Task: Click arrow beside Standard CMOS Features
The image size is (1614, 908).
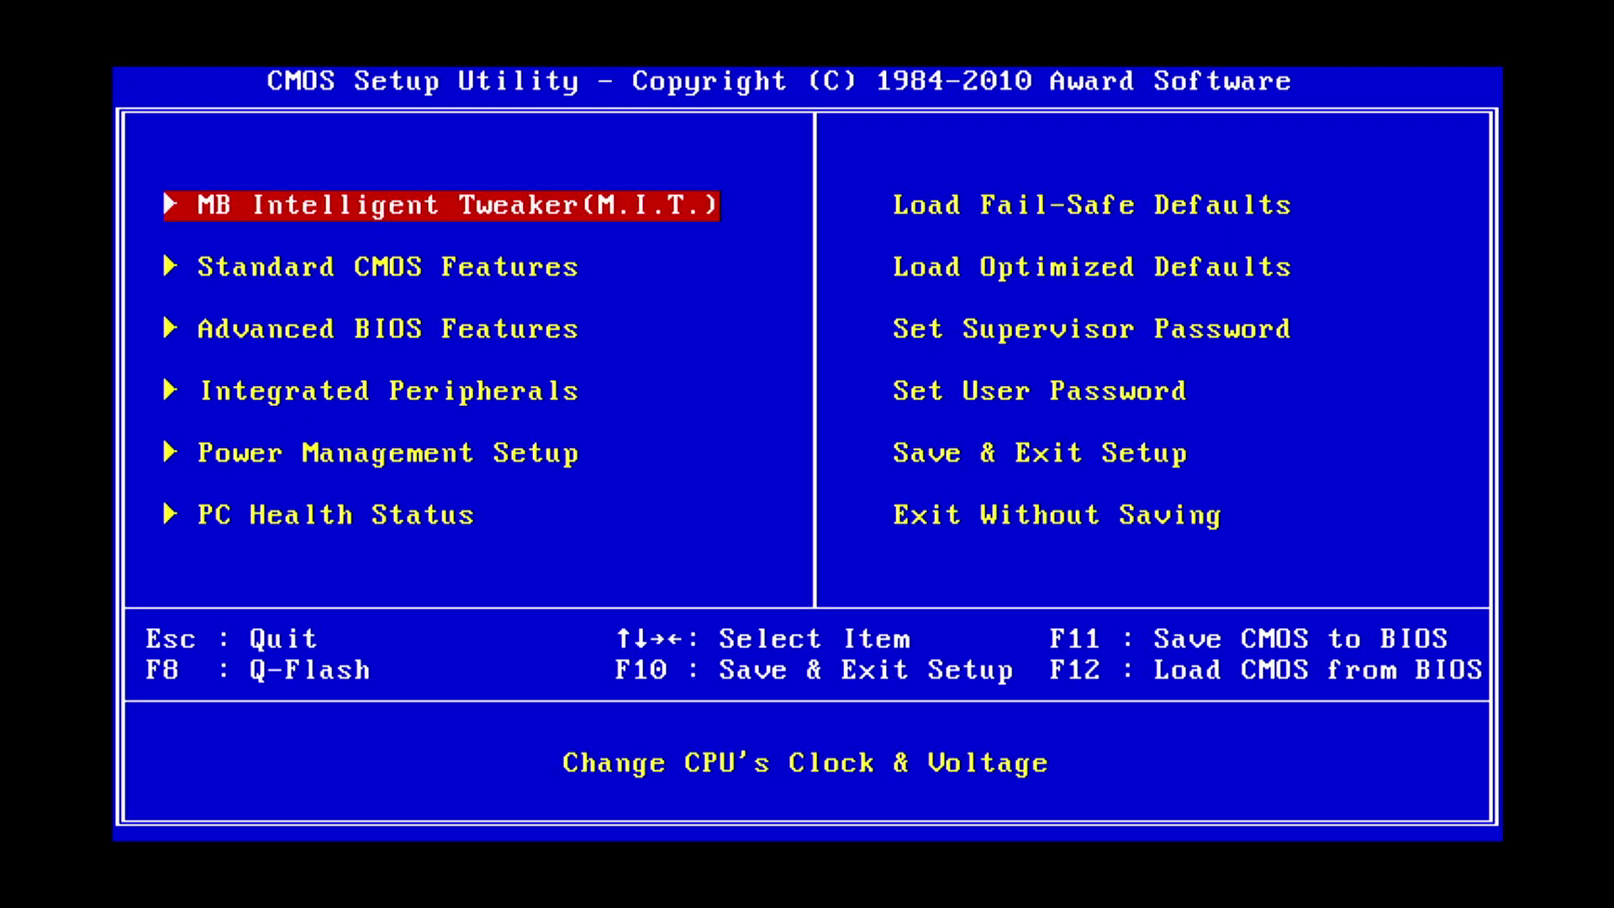Action: click(x=170, y=267)
